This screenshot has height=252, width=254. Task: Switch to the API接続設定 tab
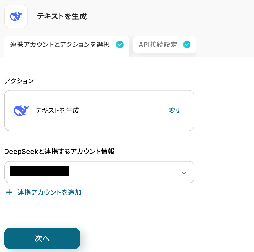click(158, 45)
